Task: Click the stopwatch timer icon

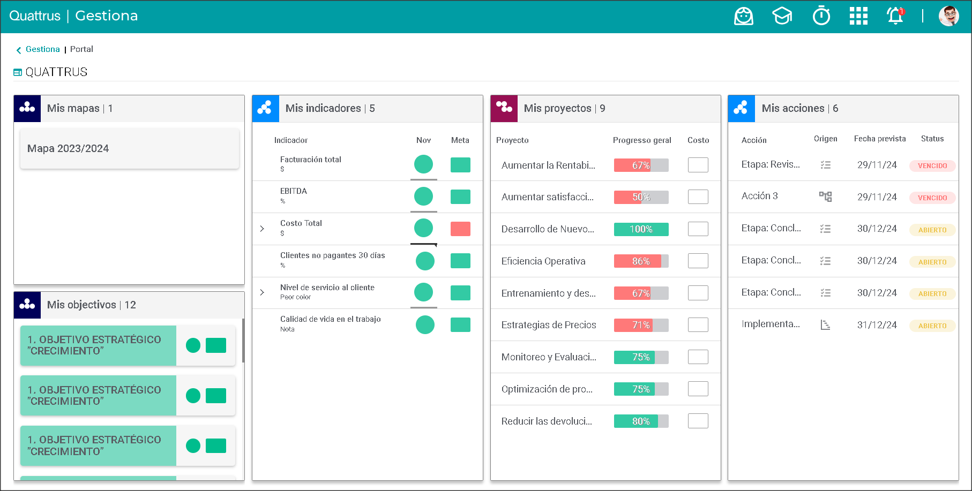Action: [821, 16]
